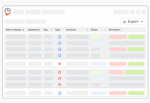Image resolution: width=150 pixels, height=103 pixels.
Task: Click the clock history app logo
Action: tap(8, 12)
